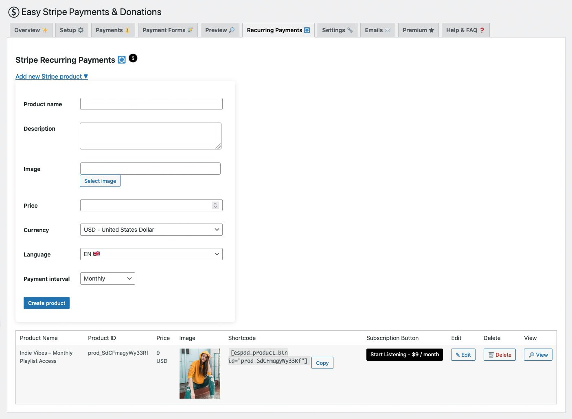Copy the product shortcode
Viewport: 572px width, 419px height.
click(322, 363)
